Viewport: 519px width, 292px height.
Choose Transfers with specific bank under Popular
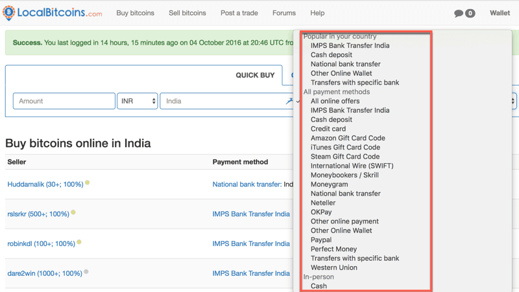(355, 83)
